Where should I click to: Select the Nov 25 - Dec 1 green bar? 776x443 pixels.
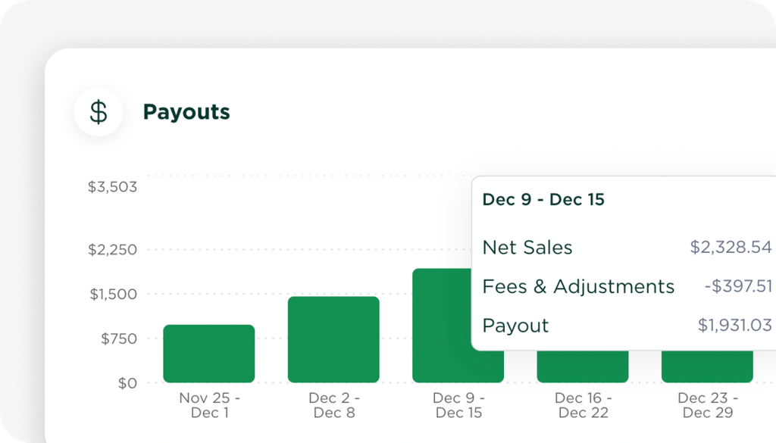pyautogui.click(x=208, y=354)
